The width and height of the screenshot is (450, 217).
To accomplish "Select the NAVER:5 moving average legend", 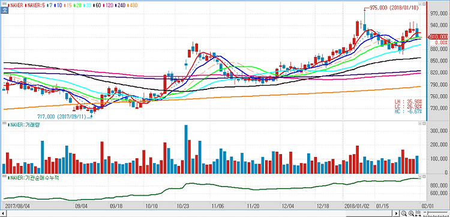I will click(x=35, y=5).
